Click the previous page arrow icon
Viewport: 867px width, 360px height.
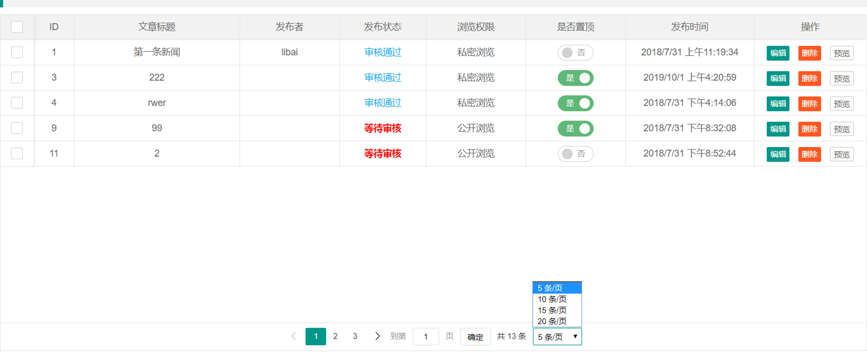[x=293, y=336]
